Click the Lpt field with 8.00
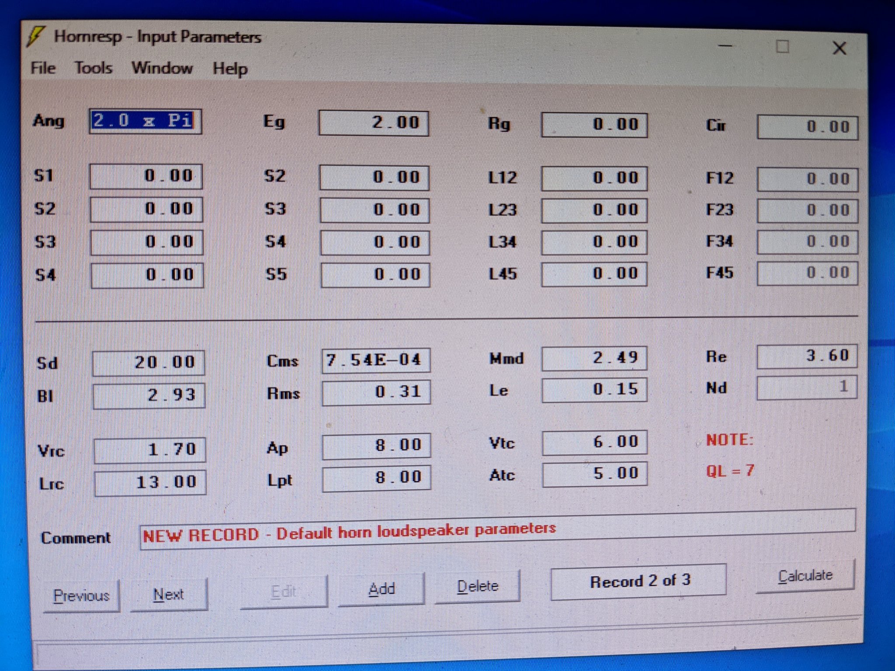 (377, 478)
